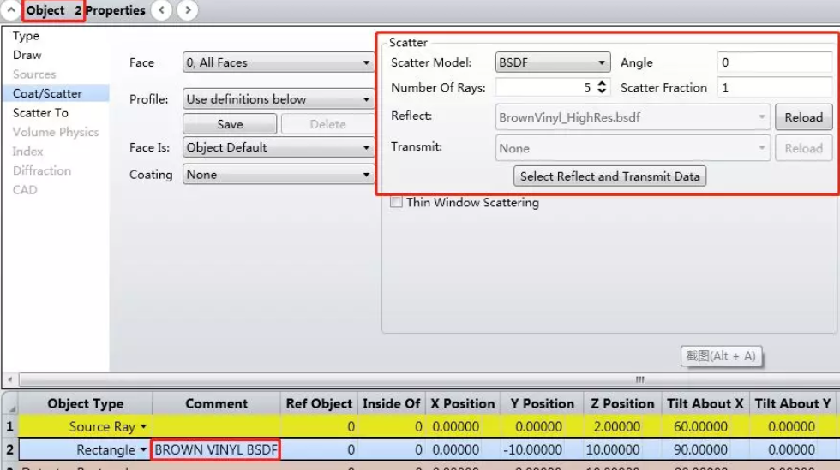
Task: Go to next object with right arrow
Action: click(187, 10)
